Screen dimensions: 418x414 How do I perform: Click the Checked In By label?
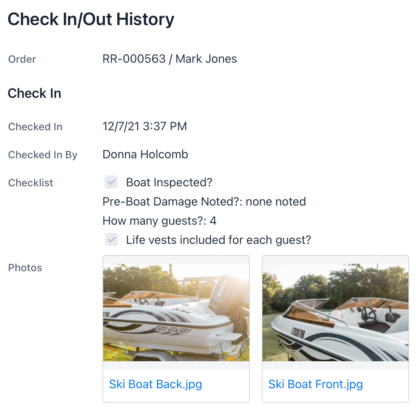[x=43, y=155]
